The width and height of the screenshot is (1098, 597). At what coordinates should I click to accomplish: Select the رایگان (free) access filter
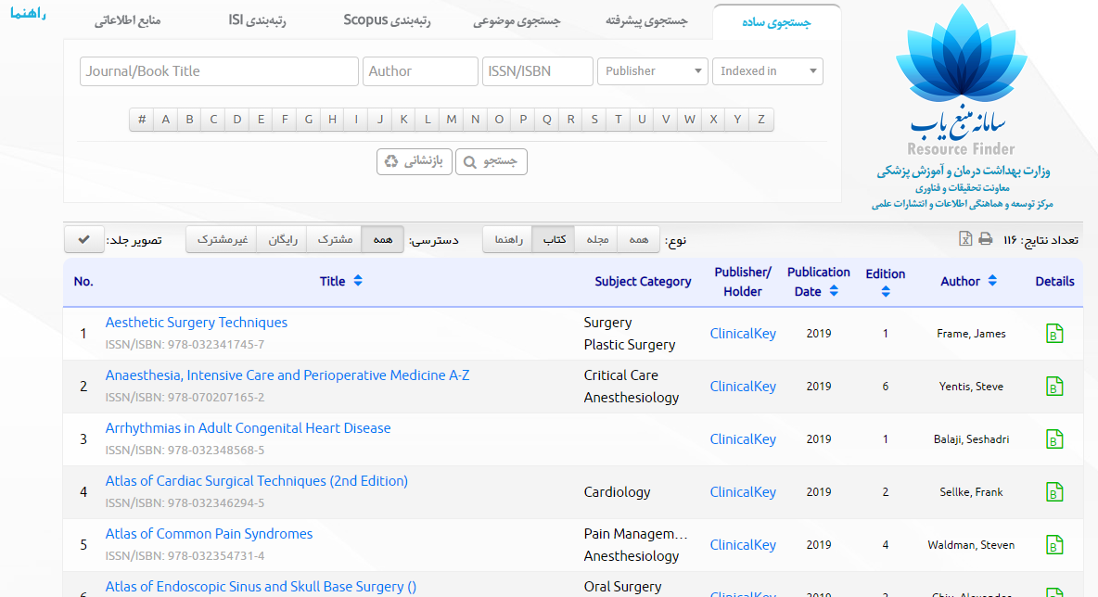[x=282, y=240]
